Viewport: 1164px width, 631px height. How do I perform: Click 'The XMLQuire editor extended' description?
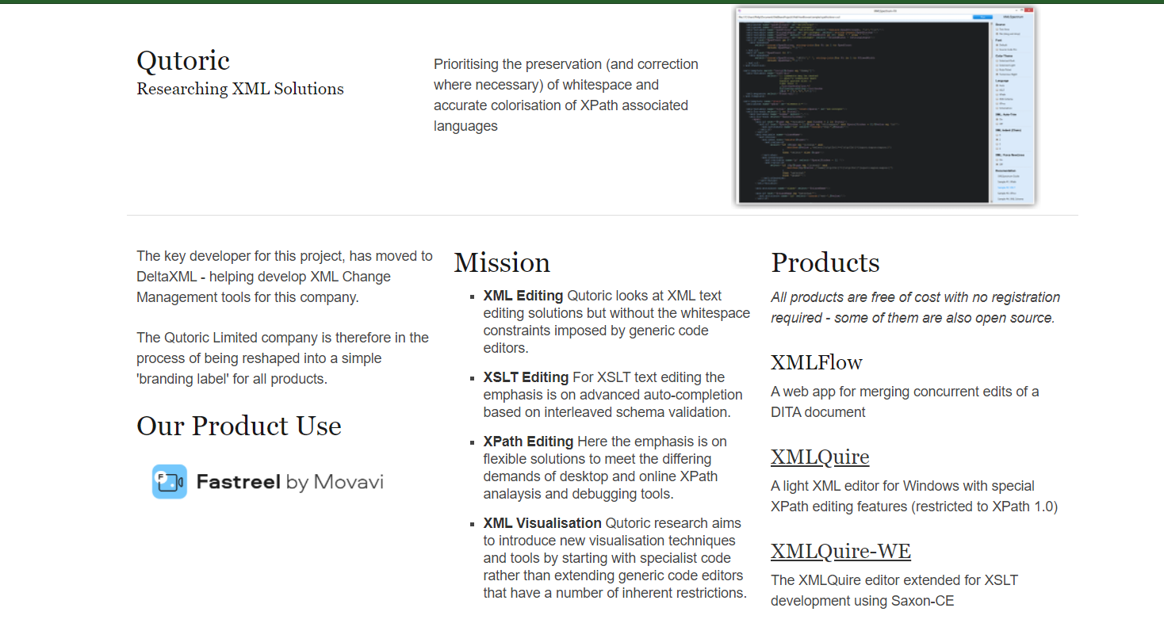point(894,591)
